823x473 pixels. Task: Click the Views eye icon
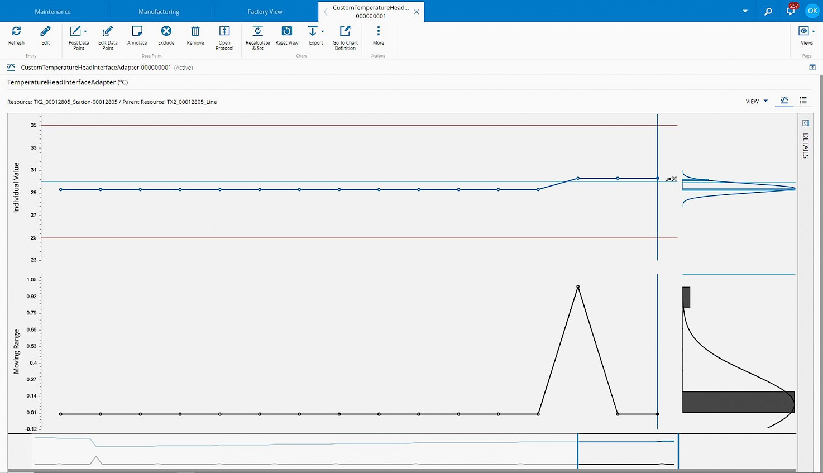[x=803, y=31]
